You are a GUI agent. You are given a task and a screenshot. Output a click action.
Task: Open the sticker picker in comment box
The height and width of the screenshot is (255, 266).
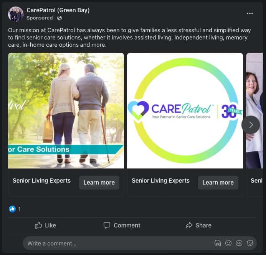(250, 243)
